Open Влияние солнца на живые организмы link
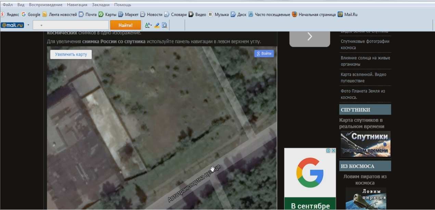Image resolution: width=435 pixels, height=210 pixels. point(365,61)
